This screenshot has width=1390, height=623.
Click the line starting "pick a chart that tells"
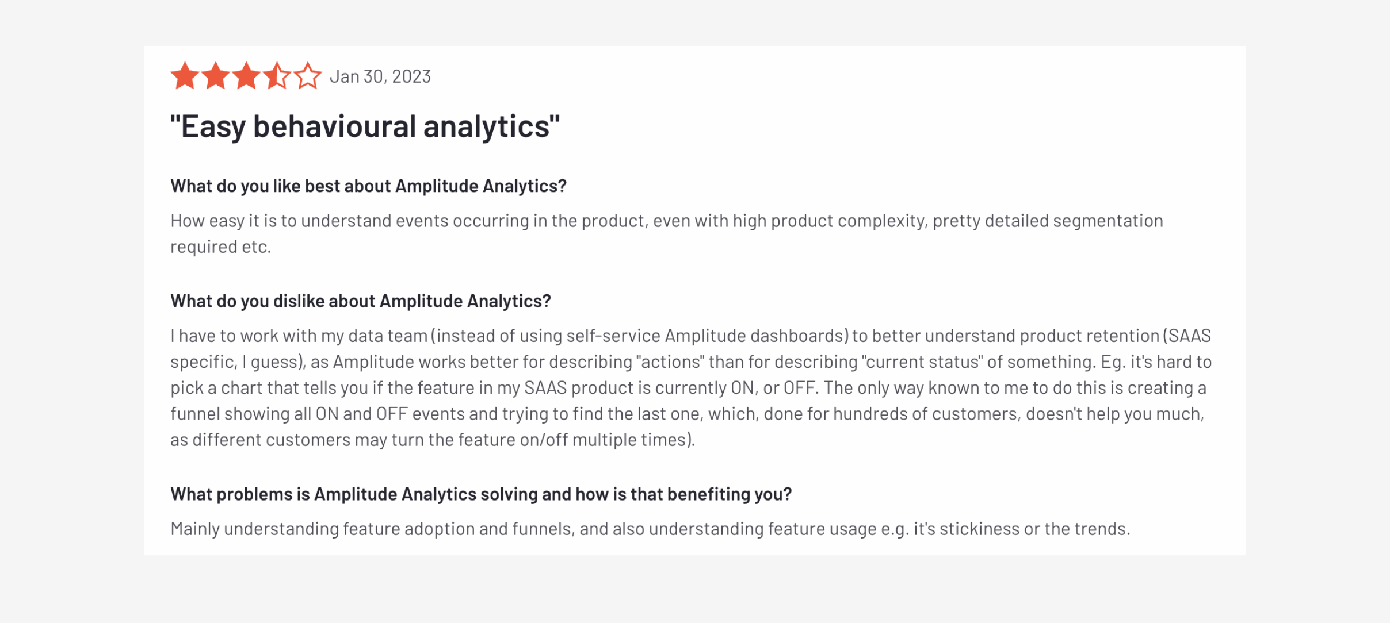(688, 388)
